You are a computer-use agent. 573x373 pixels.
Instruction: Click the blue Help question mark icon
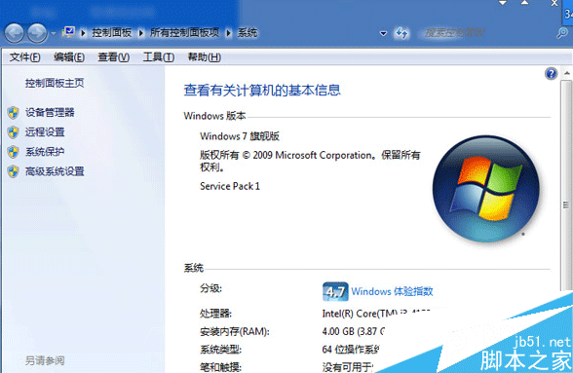551,74
